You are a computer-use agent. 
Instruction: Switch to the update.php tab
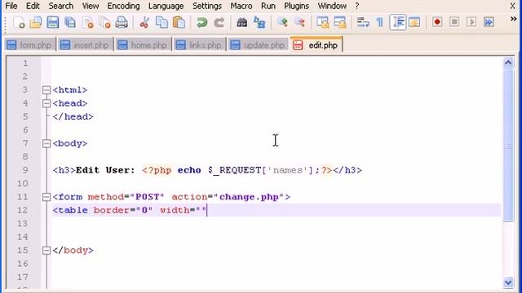pyautogui.click(x=259, y=45)
